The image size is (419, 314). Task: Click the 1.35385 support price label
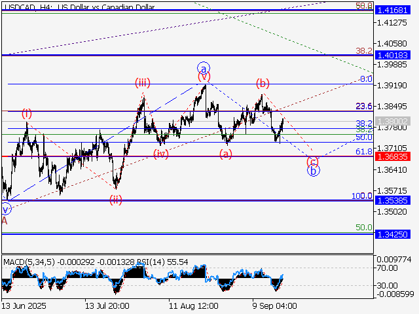pos(394,201)
